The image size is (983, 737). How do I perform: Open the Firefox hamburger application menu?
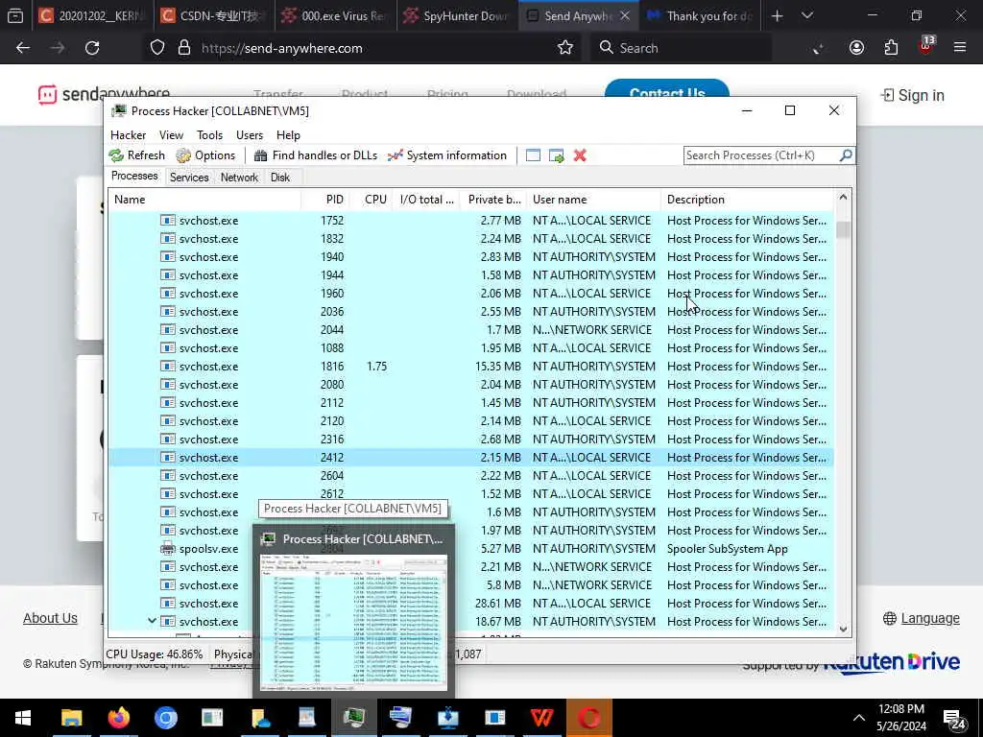960,48
